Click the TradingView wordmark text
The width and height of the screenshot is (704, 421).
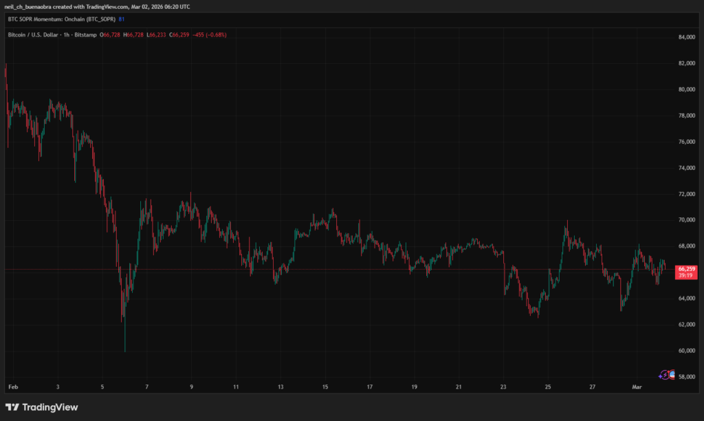tap(50, 407)
